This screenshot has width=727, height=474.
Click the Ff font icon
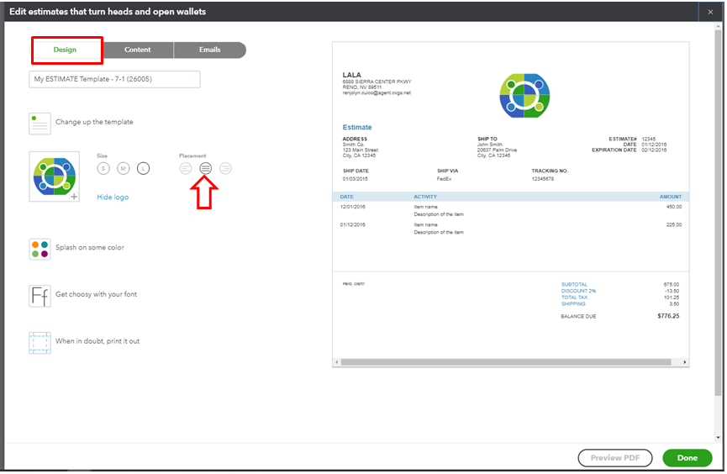pyautogui.click(x=40, y=295)
